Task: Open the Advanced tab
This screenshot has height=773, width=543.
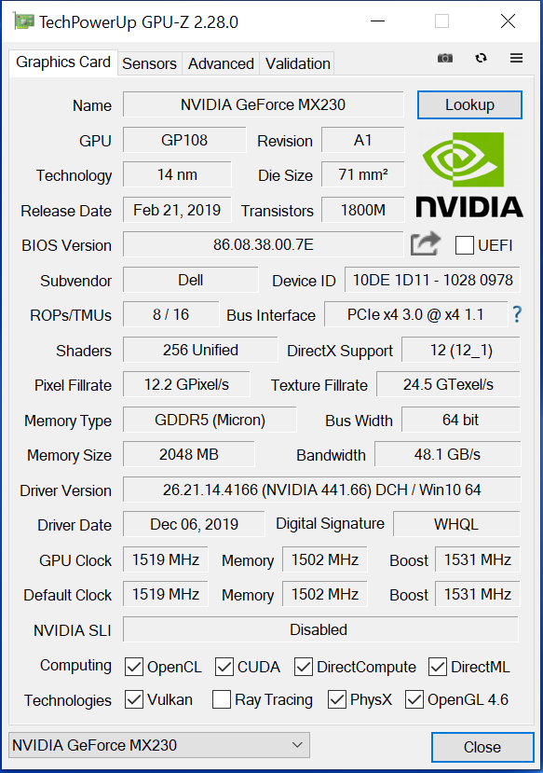Action: pos(221,63)
